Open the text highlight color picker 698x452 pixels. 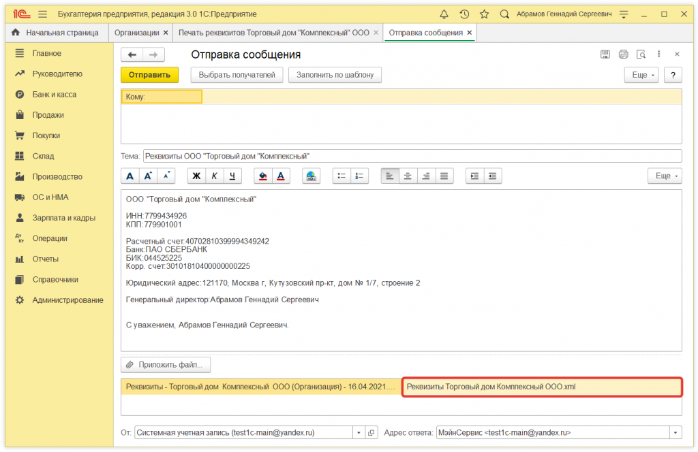262,176
